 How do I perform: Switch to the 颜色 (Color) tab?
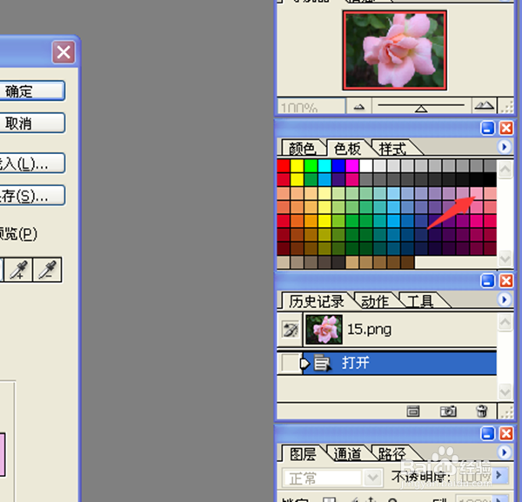tap(302, 149)
